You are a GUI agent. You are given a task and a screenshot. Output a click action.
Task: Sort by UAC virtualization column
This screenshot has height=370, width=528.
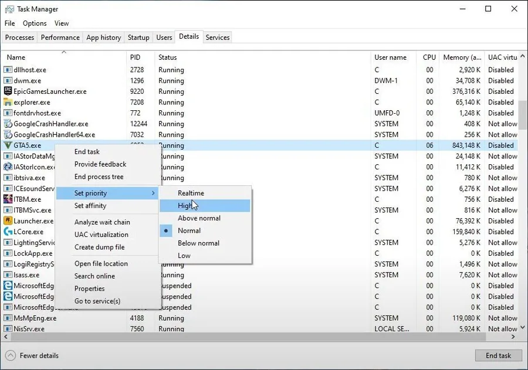point(502,57)
